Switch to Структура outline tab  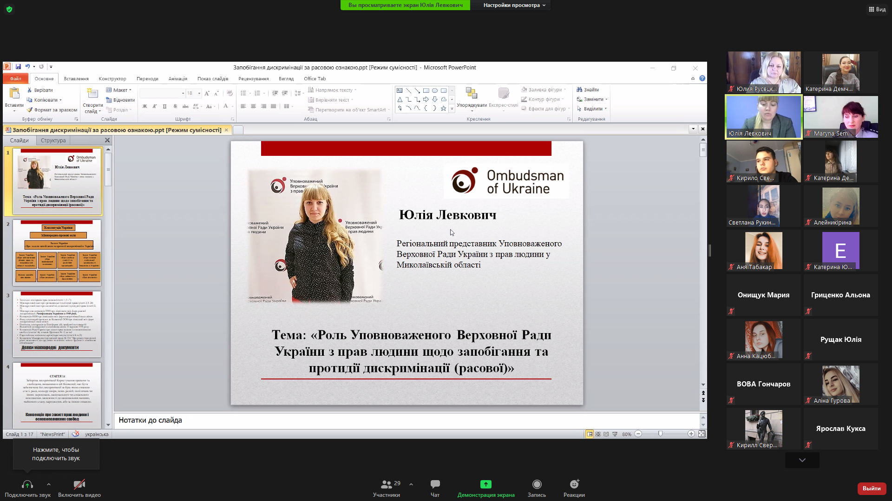point(53,141)
